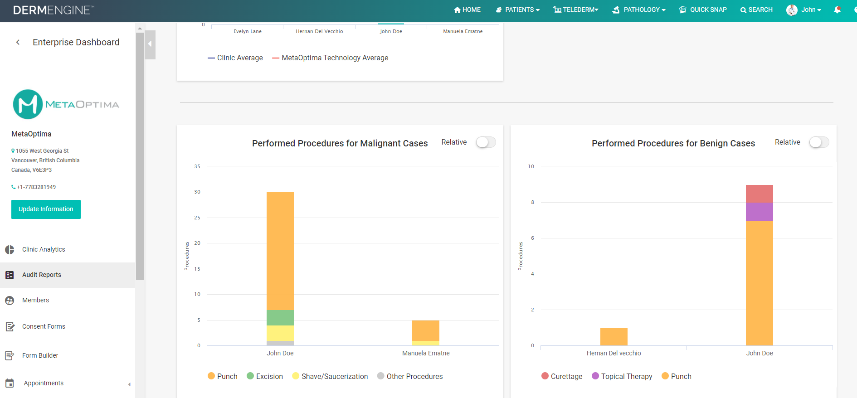Toggle Curettage series in Benign legend
Viewport: 857px width, 398px height.
[562, 376]
